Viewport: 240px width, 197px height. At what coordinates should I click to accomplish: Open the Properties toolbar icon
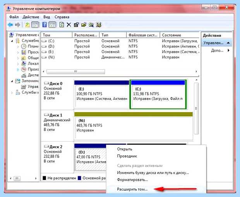[x=76, y=25]
